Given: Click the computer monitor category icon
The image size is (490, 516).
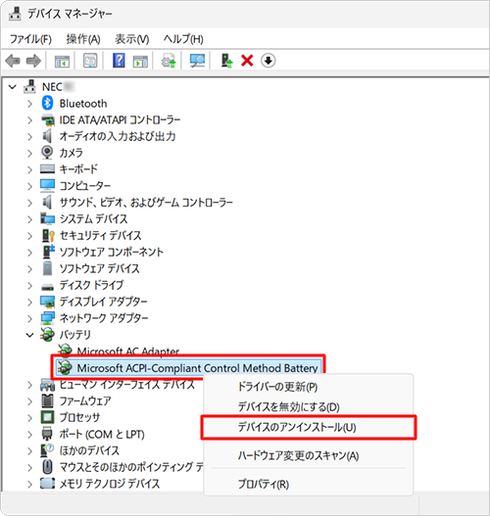Looking at the screenshot, I should 47,186.
